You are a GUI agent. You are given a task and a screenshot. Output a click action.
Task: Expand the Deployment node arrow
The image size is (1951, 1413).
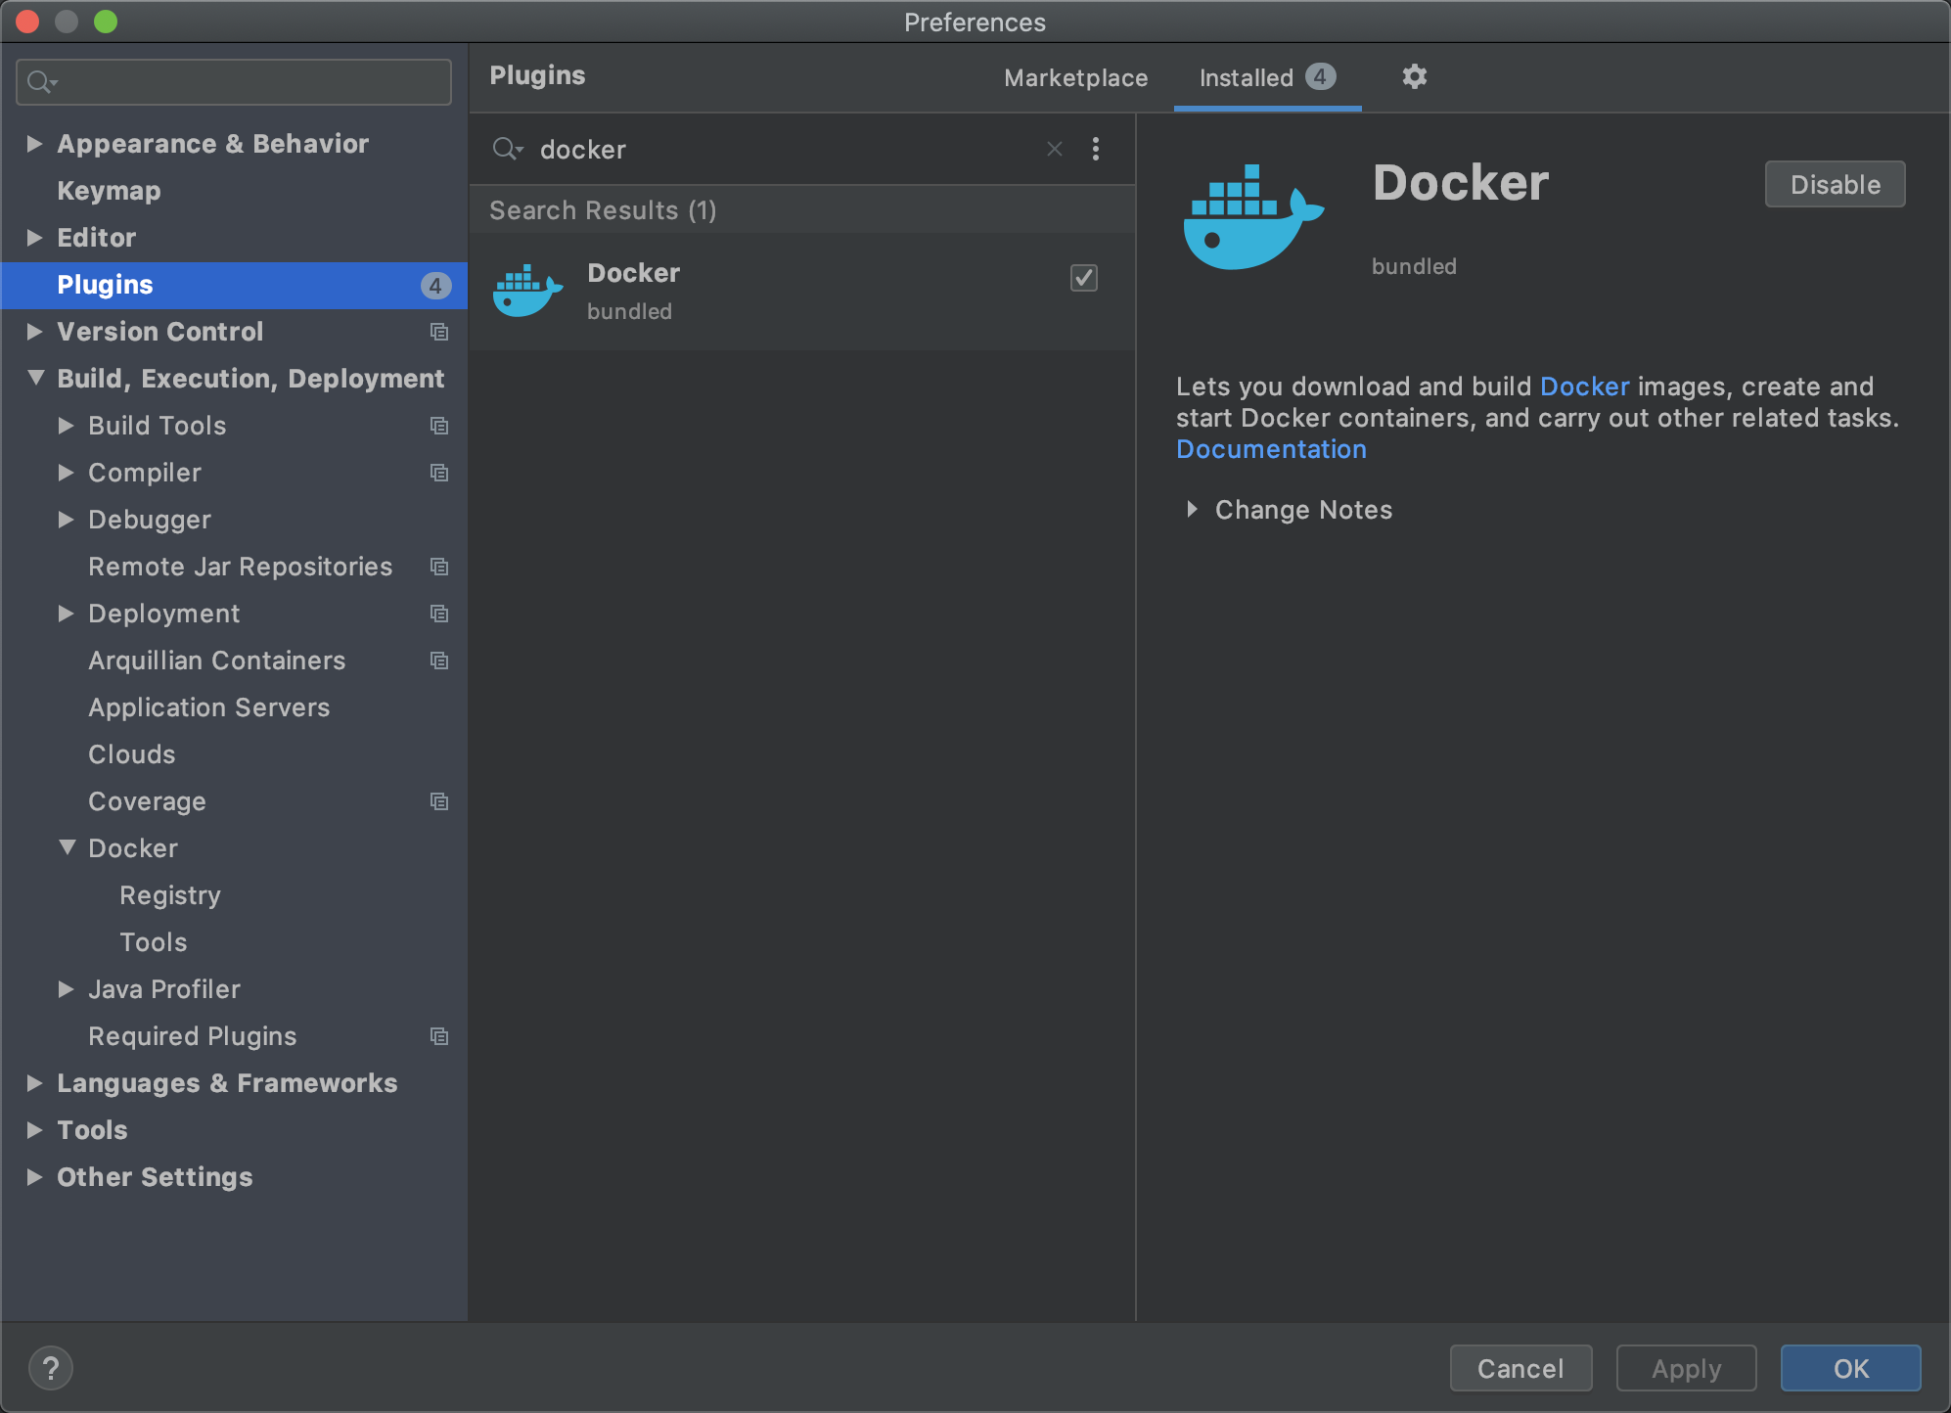(66, 614)
